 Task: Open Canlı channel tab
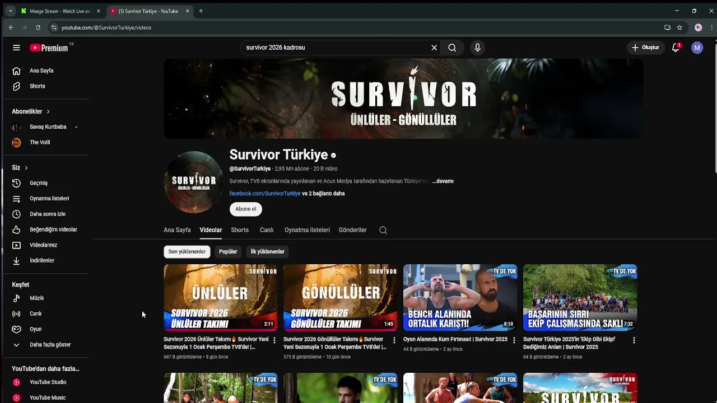point(267,230)
